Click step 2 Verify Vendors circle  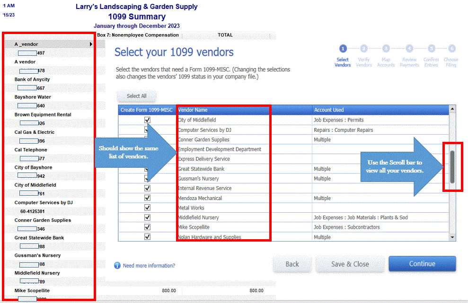click(363, 48)
